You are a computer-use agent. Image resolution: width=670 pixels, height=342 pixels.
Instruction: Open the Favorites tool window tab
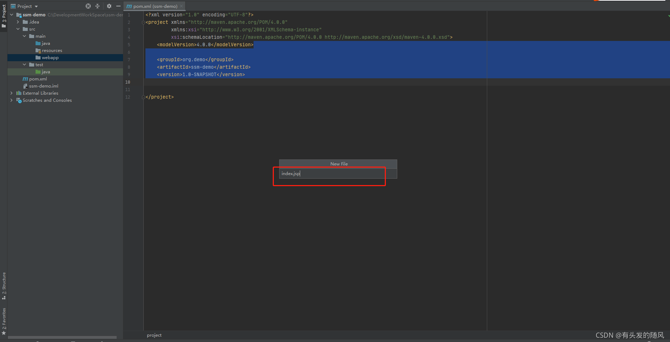4,321
